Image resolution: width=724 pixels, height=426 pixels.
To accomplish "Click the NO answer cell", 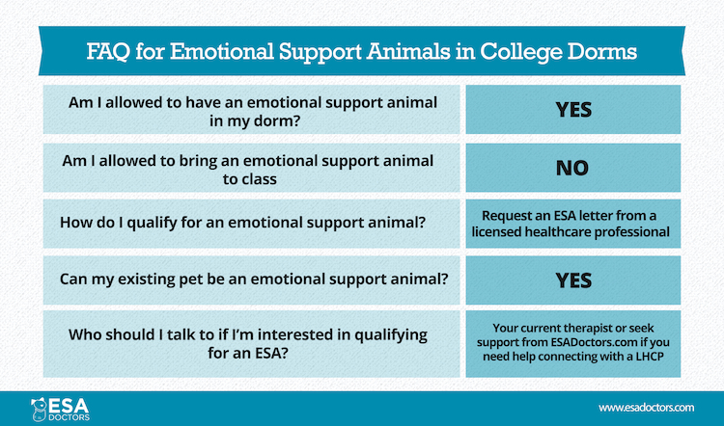I will click(573, 168).
